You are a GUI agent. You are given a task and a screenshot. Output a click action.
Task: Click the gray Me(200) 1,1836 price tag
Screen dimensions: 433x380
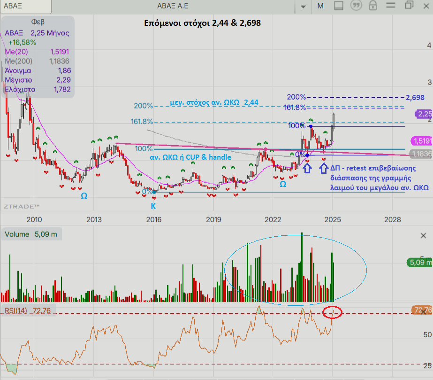(x=421, y=154)
